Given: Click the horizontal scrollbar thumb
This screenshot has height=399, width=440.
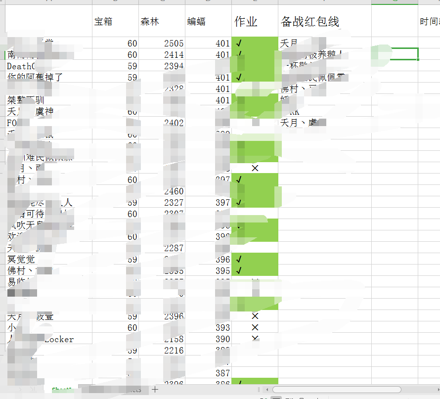Looking at the screenshot, I should point(337,390).
